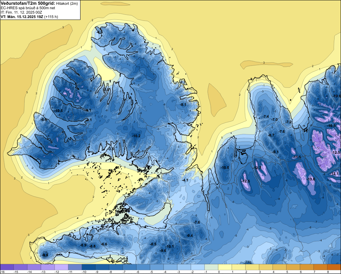Image resolution: width=341 pixels, height=274 pixels.
Task: Click the -9.4 temperature value
Action: [190, 236]
